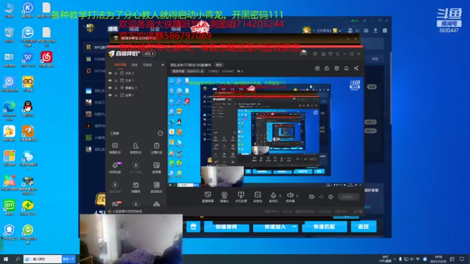Open the 视频连麦 video co-stream tool
Screen dimensions: 470x264
pyautogui.click(x=115, y=168)
